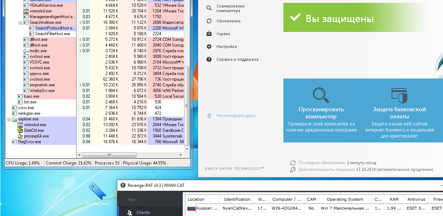Image resolution: width=443 pixels, height=216 pixels.
Task: Open the Настройка gear icon in ESET
Action: (209, 47)
